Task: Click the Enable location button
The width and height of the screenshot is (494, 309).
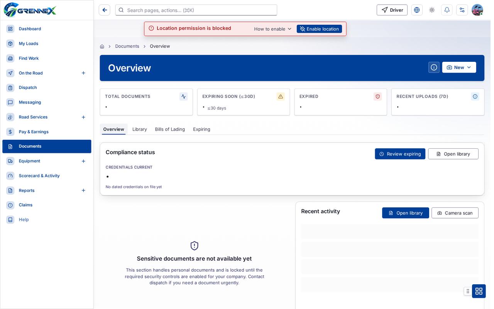Action: [319, 29]
